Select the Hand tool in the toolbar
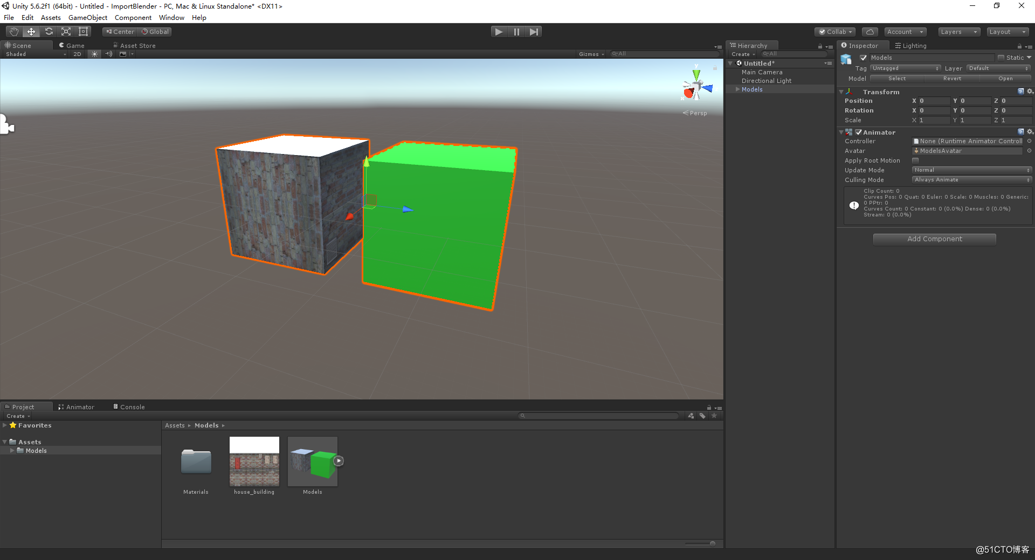Viewport: 1035px width, 560px height. (x=14, y=32)
